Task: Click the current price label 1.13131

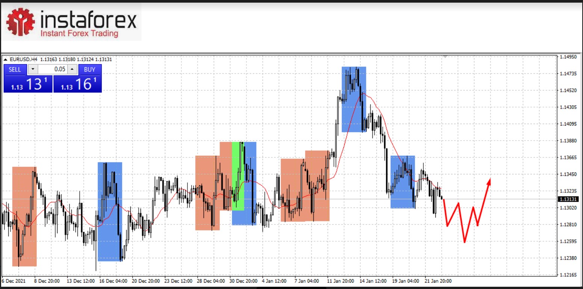Action: click(568, 199)
